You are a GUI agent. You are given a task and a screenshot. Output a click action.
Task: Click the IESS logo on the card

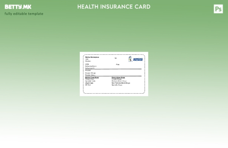136,59
